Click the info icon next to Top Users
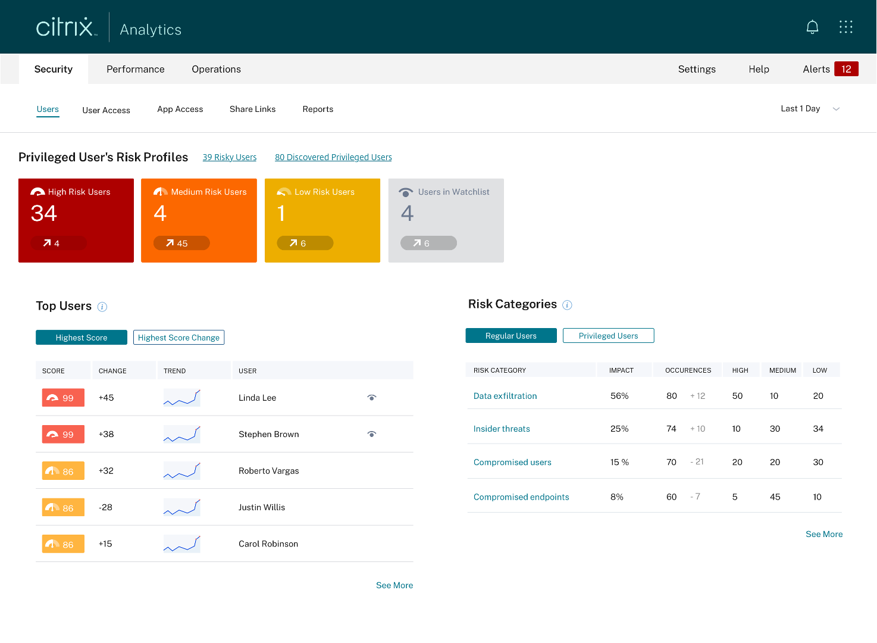The width and height of the screenshot is (877, 643). [102, 307]
